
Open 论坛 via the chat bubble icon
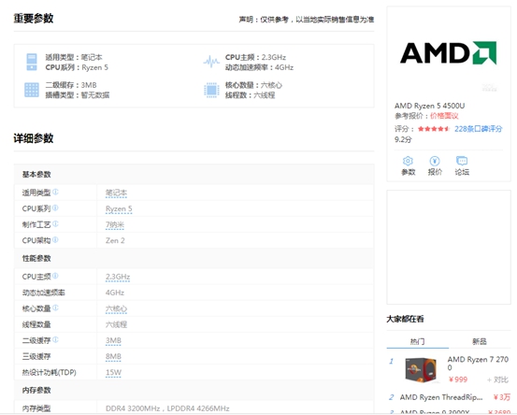462,161
